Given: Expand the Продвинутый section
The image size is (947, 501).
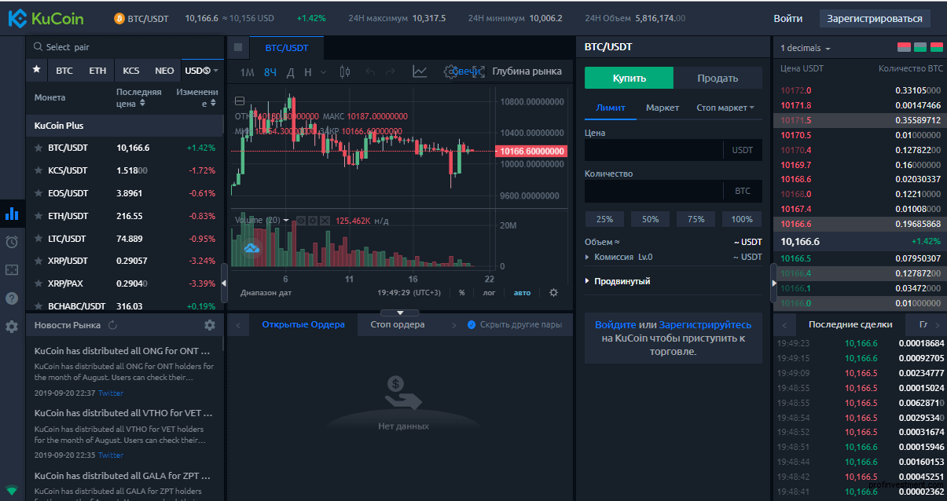Looking at the screenshot, I should tap(618, 281).
